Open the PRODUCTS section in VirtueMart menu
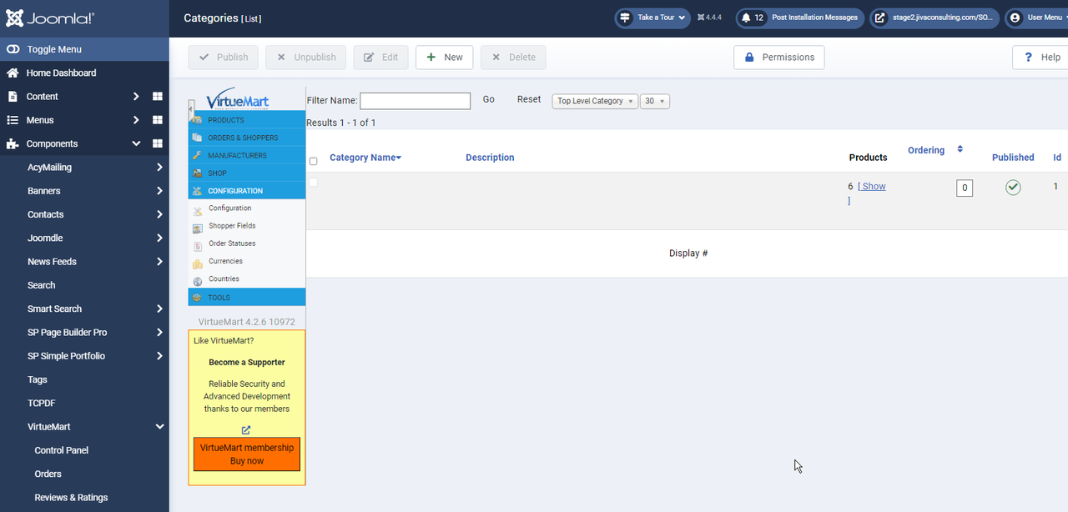This screenshot has width=1068, height=512. 247,120
